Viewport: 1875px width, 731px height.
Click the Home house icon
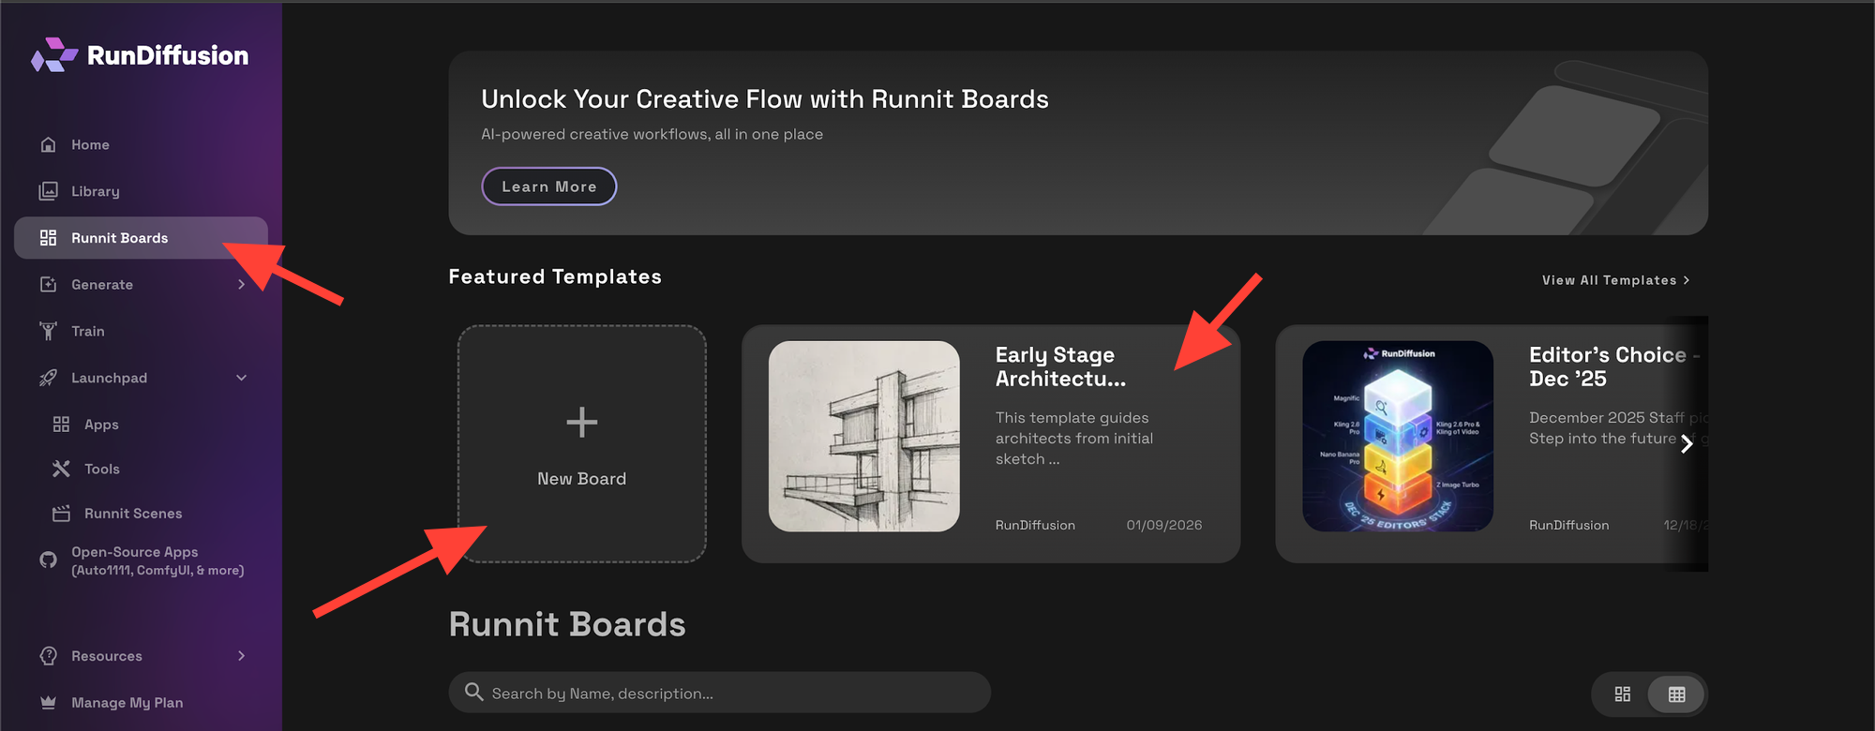click(x=49, y=144)
